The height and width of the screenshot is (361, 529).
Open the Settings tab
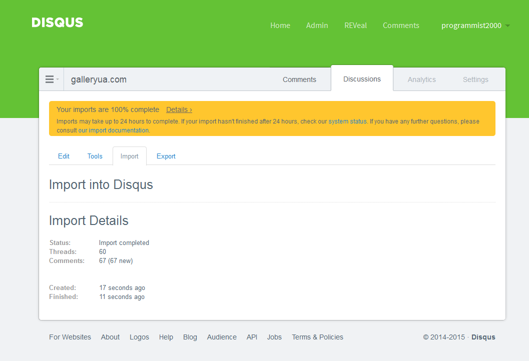(475, 79)
